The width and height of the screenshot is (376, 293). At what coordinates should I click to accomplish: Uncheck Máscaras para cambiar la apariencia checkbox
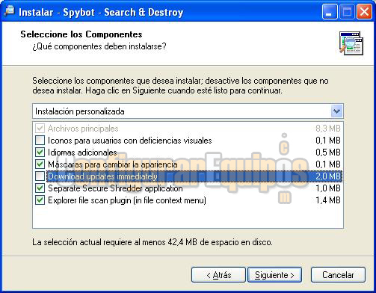[x=40, y=164]
